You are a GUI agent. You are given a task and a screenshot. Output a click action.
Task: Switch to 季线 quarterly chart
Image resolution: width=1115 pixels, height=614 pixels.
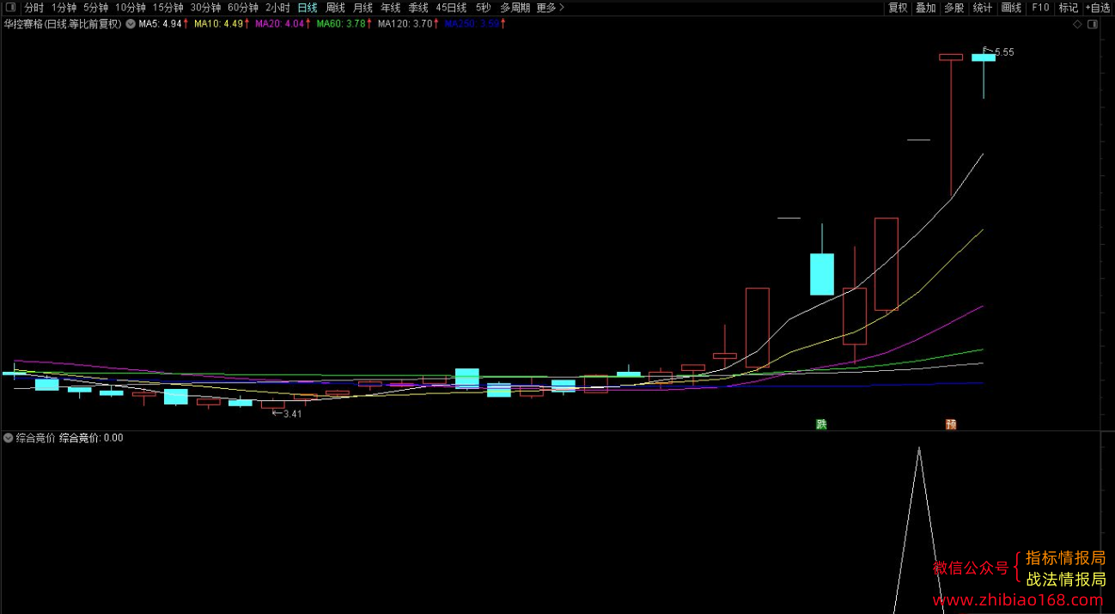(418, 8)
